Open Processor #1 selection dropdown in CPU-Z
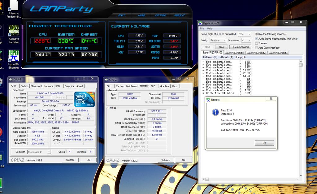Viewport: 317px width, 194px height. point(39,152)
